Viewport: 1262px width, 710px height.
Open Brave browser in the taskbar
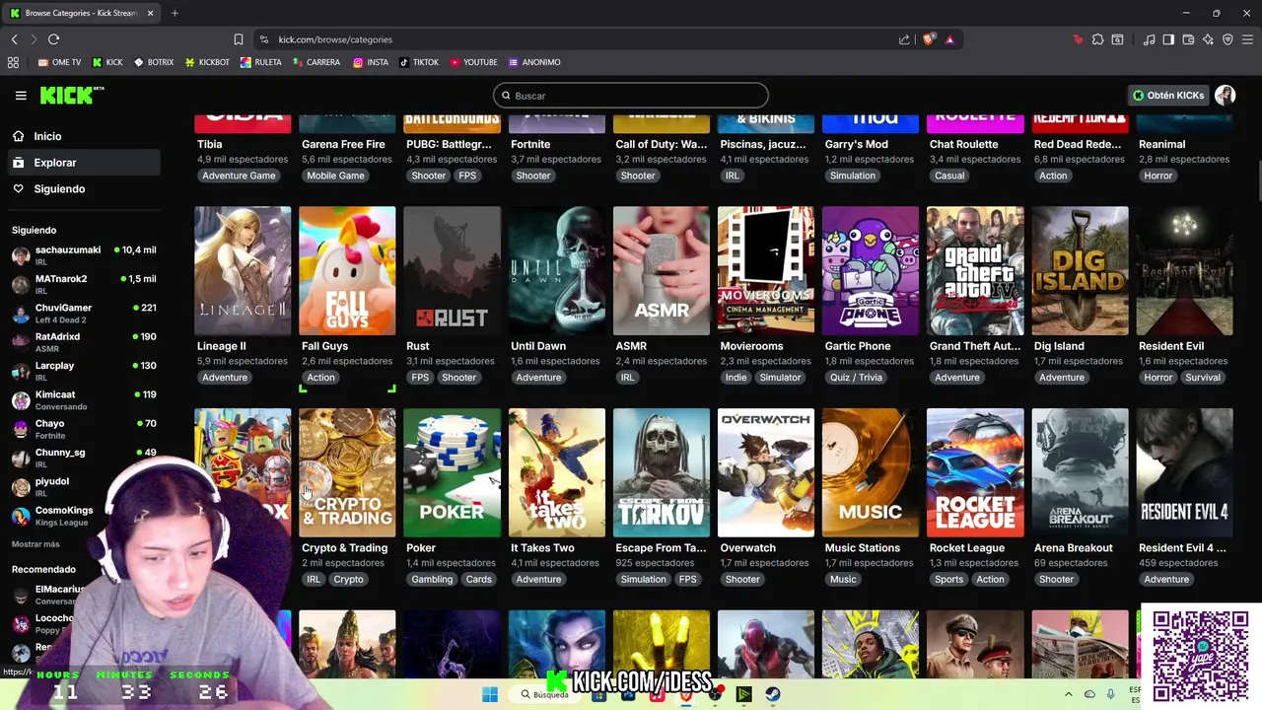[x=686, y=694]
